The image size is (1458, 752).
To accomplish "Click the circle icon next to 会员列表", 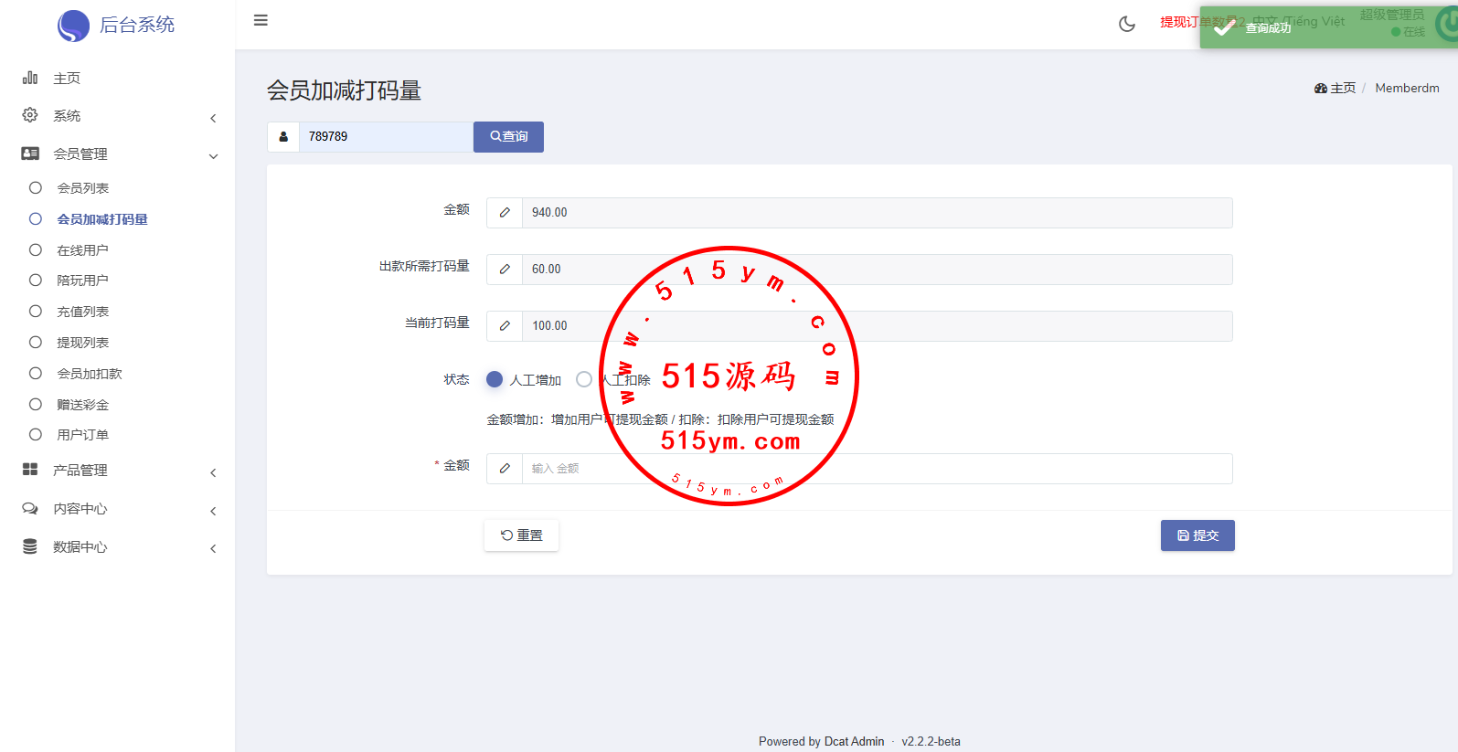I will click(x=36, y=187).
